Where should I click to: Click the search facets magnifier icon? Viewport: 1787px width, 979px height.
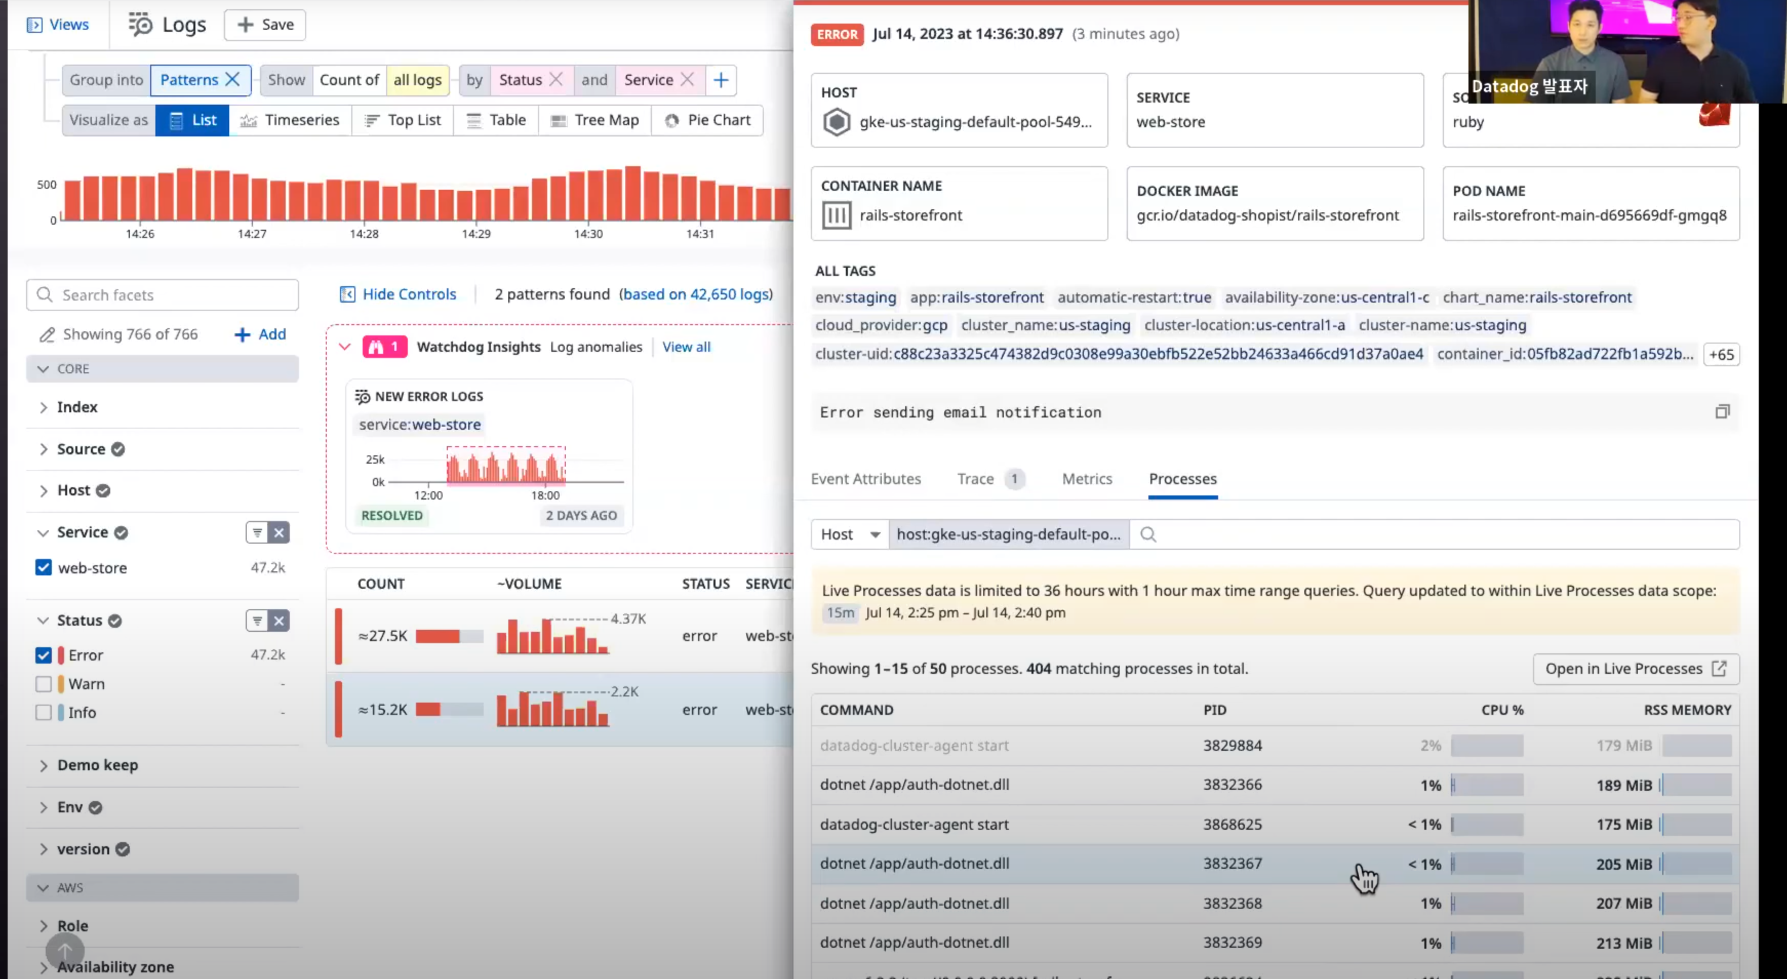(x=45, y=295)
